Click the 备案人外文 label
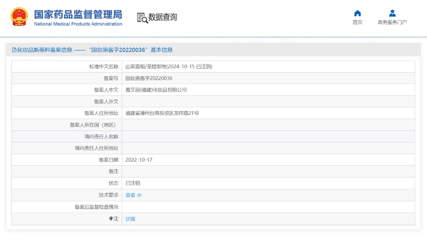 click(x=106, y=101)
